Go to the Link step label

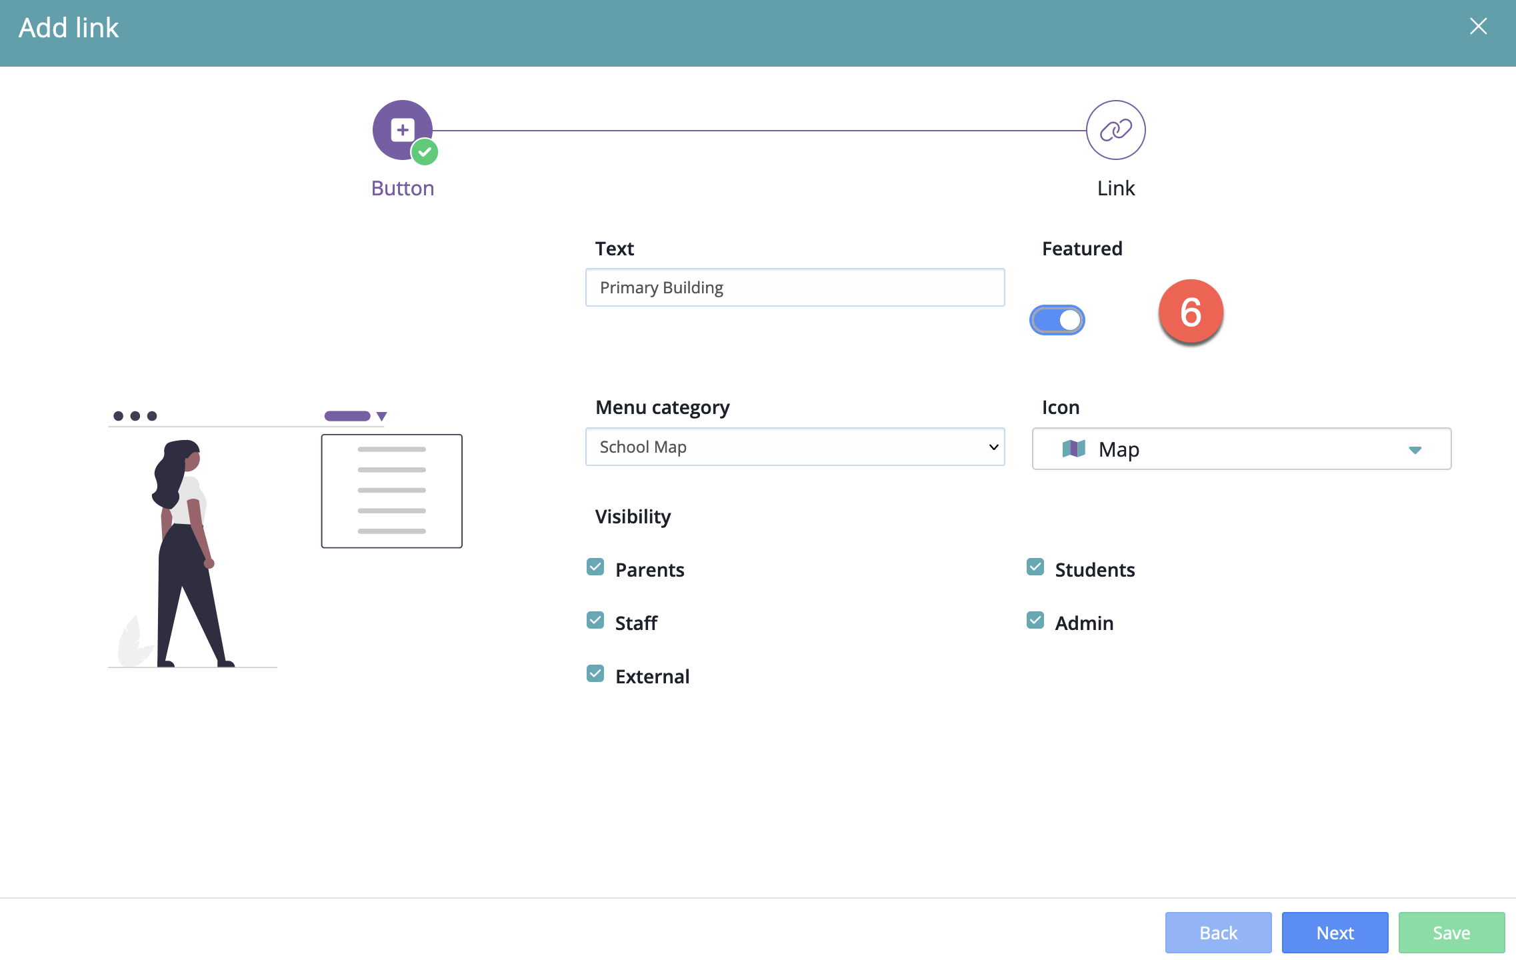pyautogui.click(x=1115, y=188)
